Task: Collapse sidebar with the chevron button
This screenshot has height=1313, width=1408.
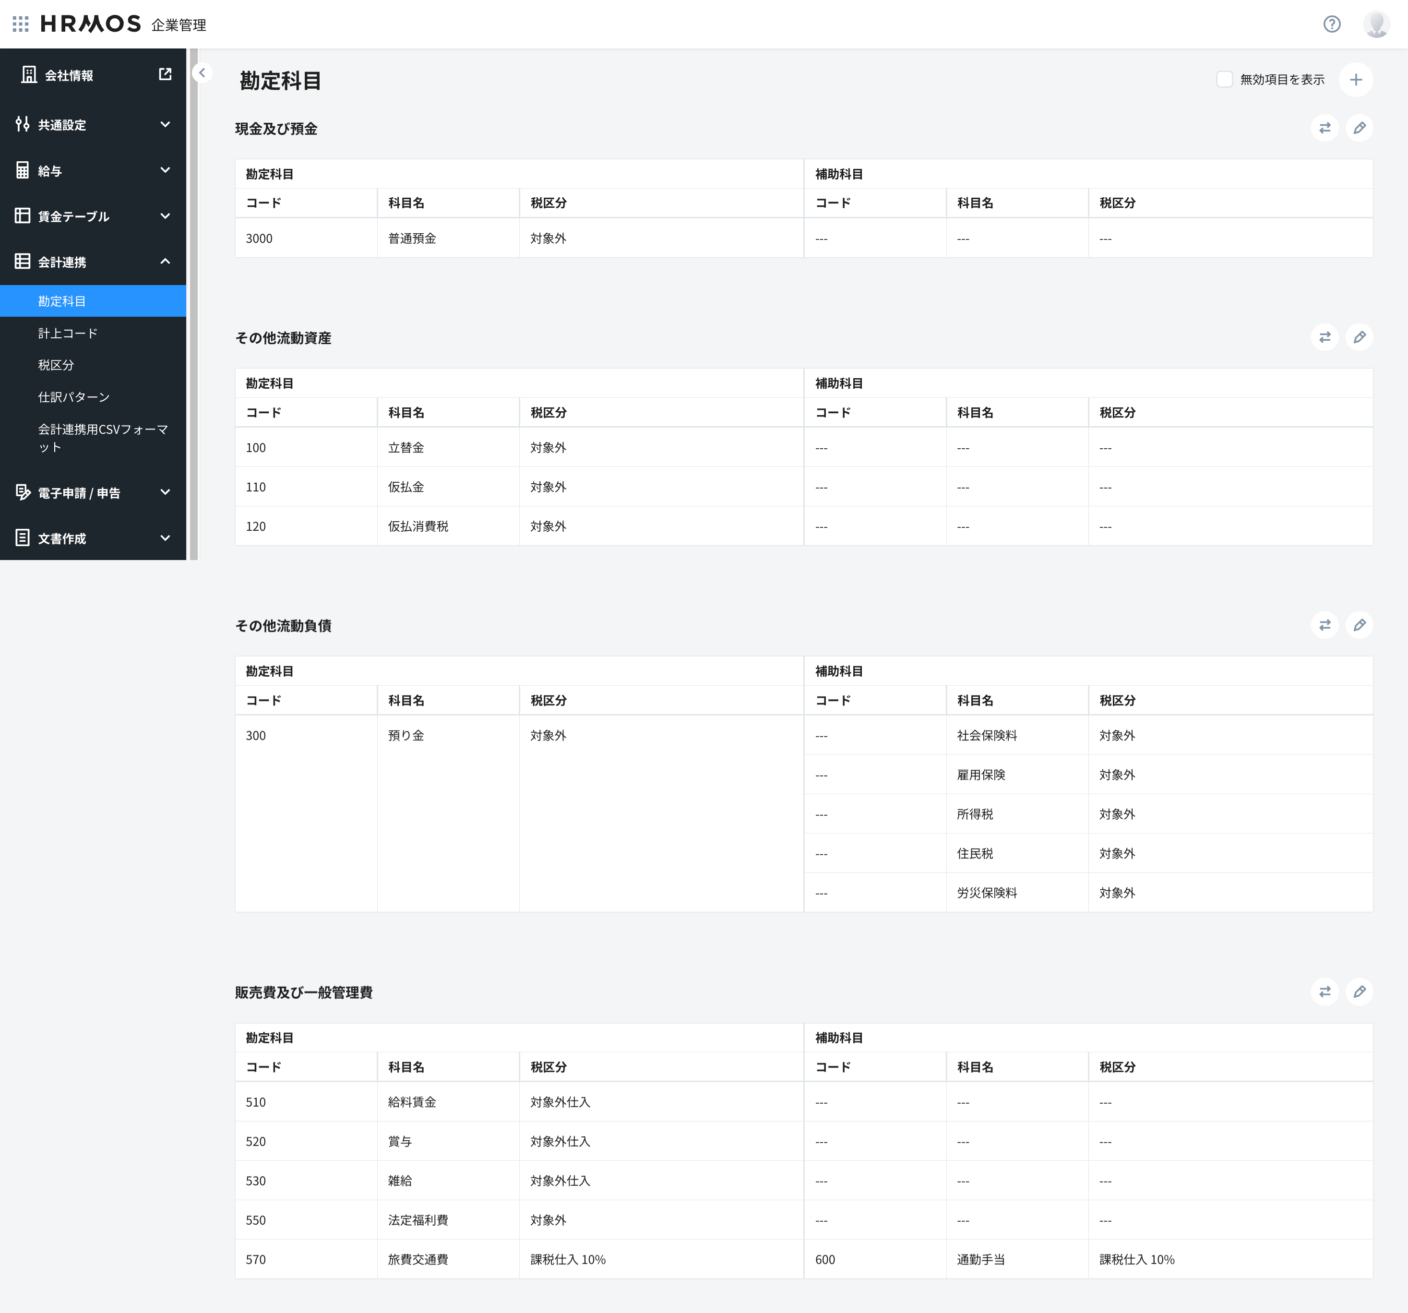Action: click(x=203, y=73)
